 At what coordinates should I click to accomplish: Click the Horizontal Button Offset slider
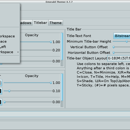click(121, 53)
